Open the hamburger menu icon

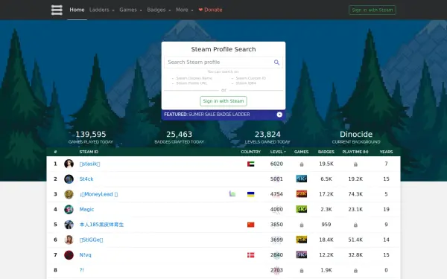57,10
